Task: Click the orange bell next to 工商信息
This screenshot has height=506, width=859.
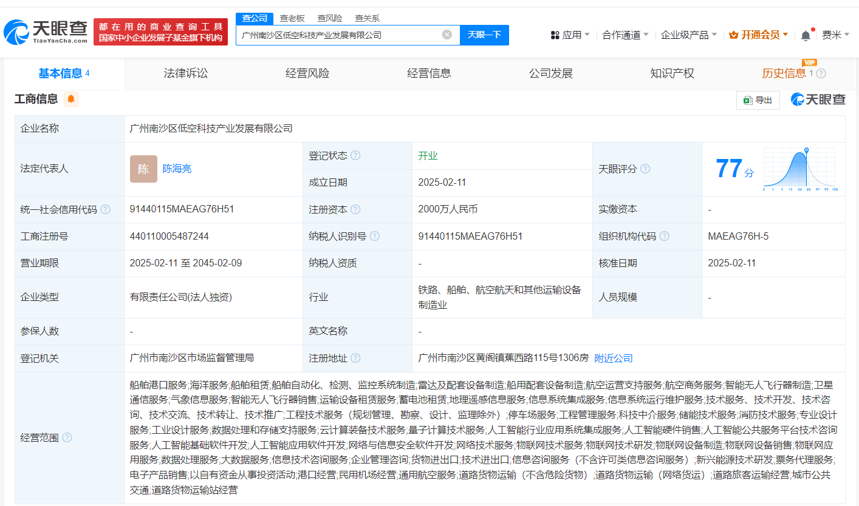Action: [71, 99]
